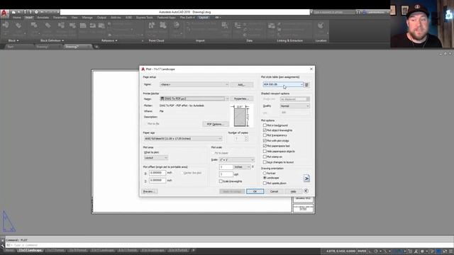Viewport: 454px width, 255px height.
Task: Enable Plot in background checkbox
Action: (x=265, y=125)
